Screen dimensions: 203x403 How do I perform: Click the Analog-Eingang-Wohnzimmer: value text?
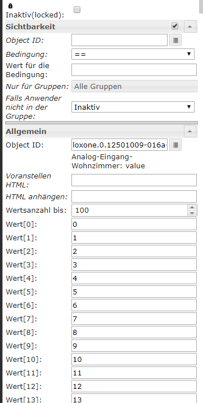tap(108, 161)
